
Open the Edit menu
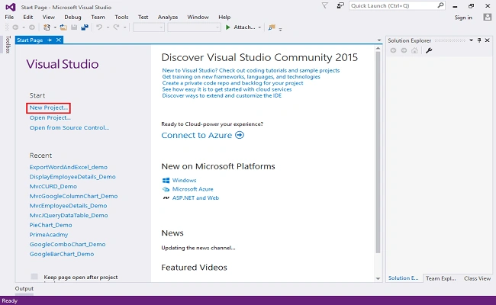click(27, 17)
